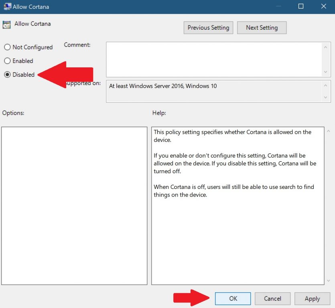The height and width of the screenshot is (308, 335).
Task: Click the 'Allow Cortana' heading below title bar
Action: pyautogui.click(x=32, y=24)
